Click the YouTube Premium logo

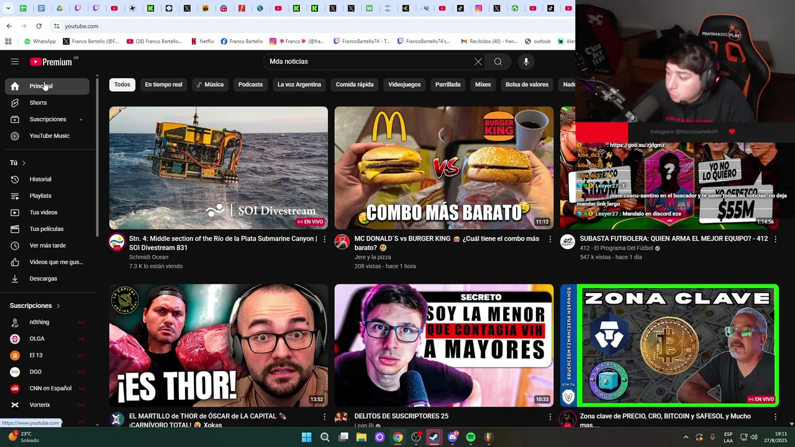click(x=52, y=61)
